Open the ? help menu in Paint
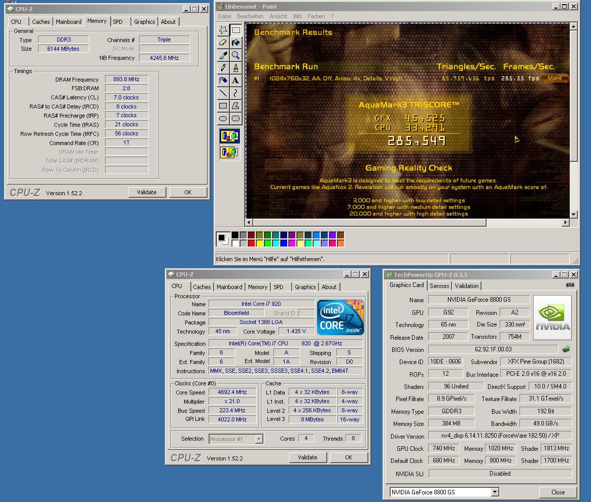The image size is (591, 502). click(x=332, y=16)
